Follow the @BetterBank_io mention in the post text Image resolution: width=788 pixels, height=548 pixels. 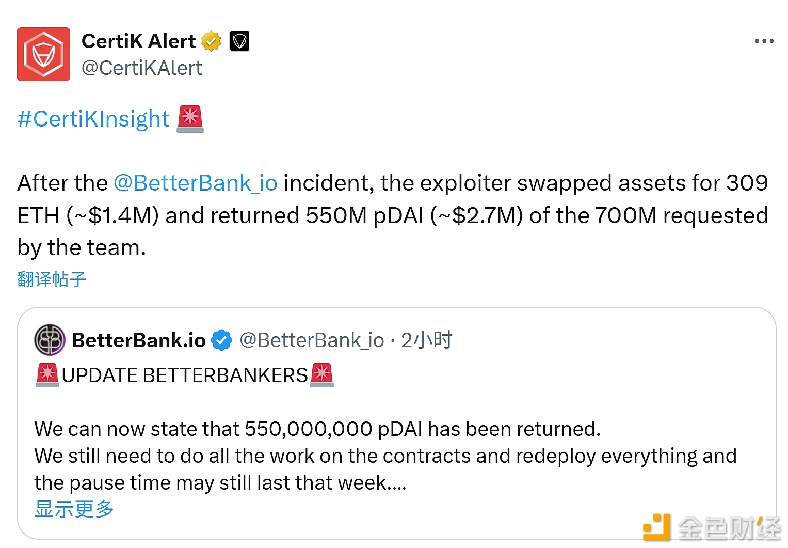coord(195,183)
